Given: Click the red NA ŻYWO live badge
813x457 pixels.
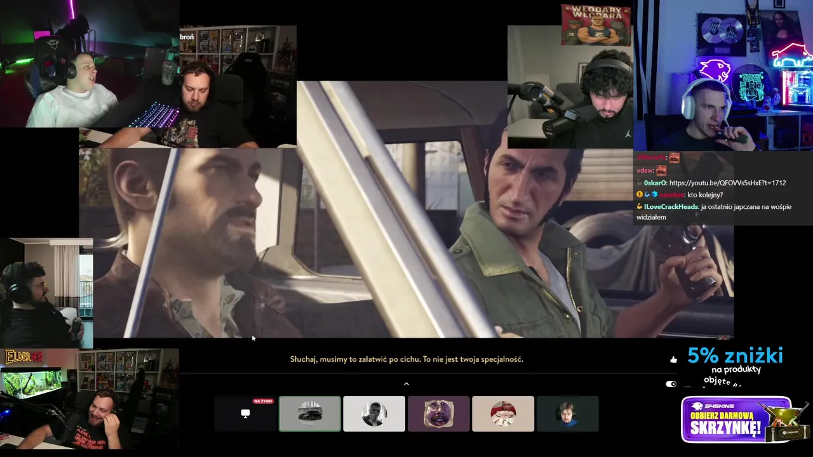Looking at the screenshot, I should [263, 401].
